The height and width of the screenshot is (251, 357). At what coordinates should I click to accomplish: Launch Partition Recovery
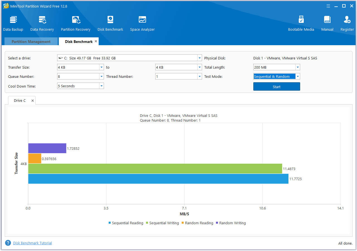[76, 23]
